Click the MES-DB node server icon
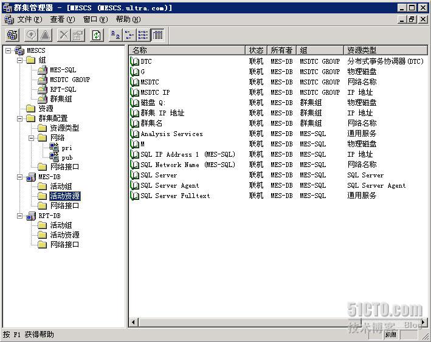431x342 pixels. coord(31,177)
